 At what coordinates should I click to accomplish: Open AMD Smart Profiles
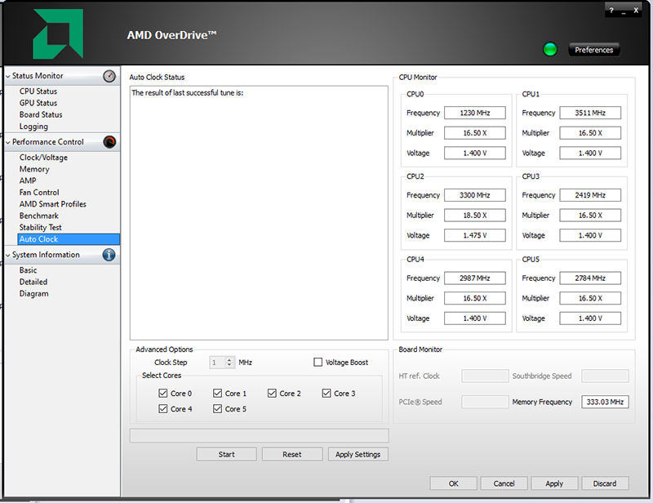pos(53,204)
